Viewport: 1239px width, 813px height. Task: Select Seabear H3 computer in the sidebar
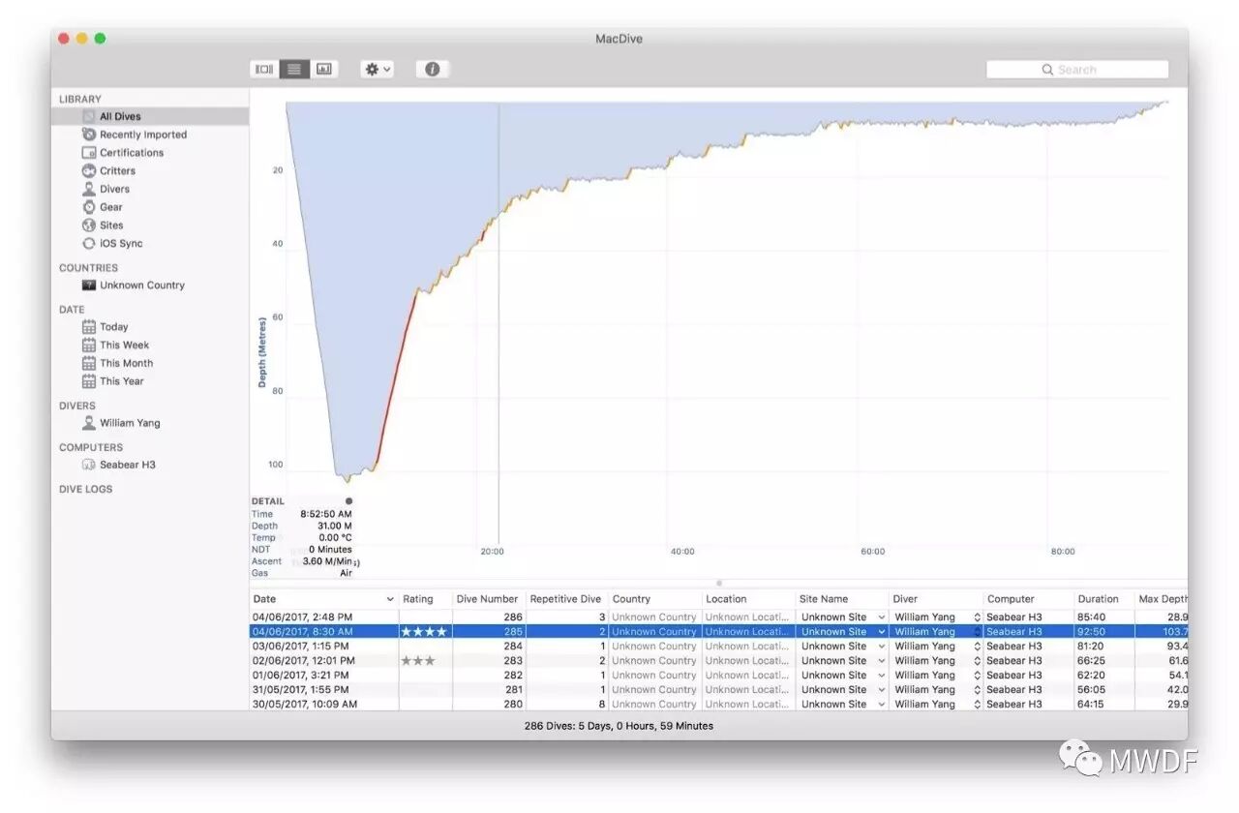(128, 466)
